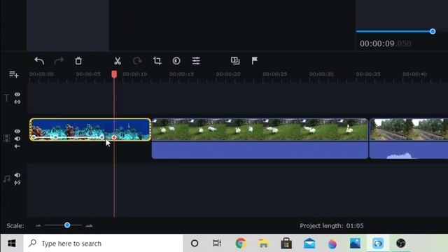
Task: Toggle video track visibility eye
Action: pyautogui.click(x=17, y=131)
